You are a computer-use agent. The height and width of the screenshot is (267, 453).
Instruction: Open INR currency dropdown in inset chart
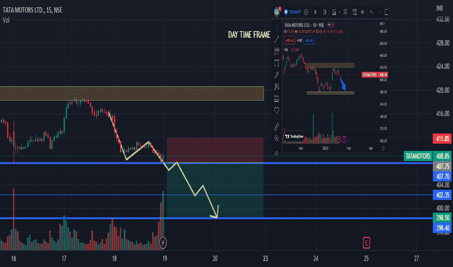[382, 24]
